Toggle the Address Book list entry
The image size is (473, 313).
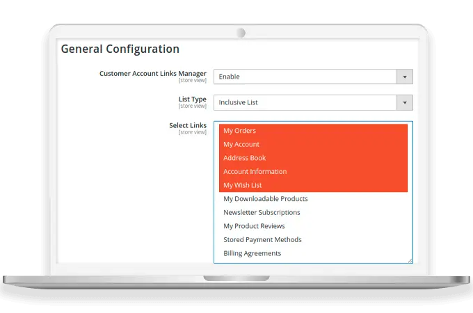[245, 158]
